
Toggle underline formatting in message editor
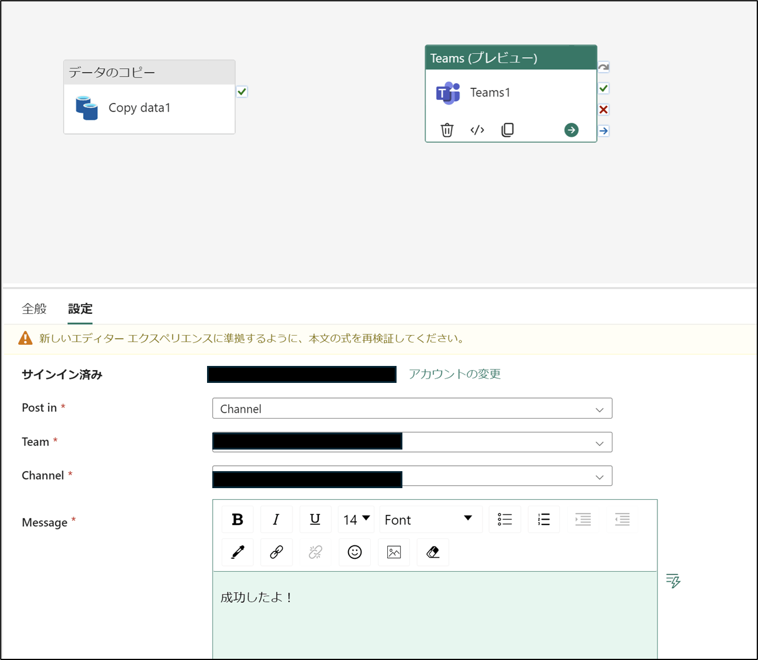point(315,519)
